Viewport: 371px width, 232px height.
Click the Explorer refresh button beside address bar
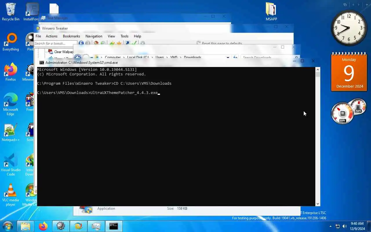[x=235, y=57]
